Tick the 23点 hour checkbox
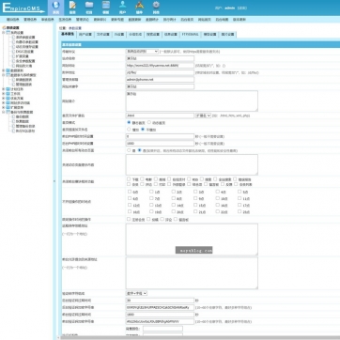The height and width of the screenshot is (340, 340). pyautogui.click(x=240, y=211)
